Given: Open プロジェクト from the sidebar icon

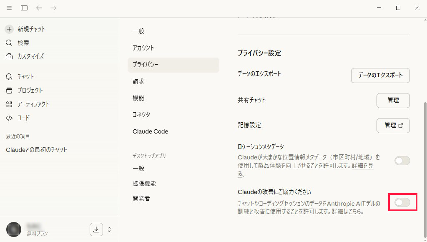Looking at the screenshot, I should click(9, 90).
